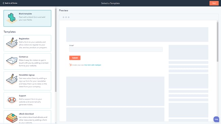Image resolution: width=221 pixels, height=124 pixels.
Task: Click the orange Start button
Action: point(214,3)
